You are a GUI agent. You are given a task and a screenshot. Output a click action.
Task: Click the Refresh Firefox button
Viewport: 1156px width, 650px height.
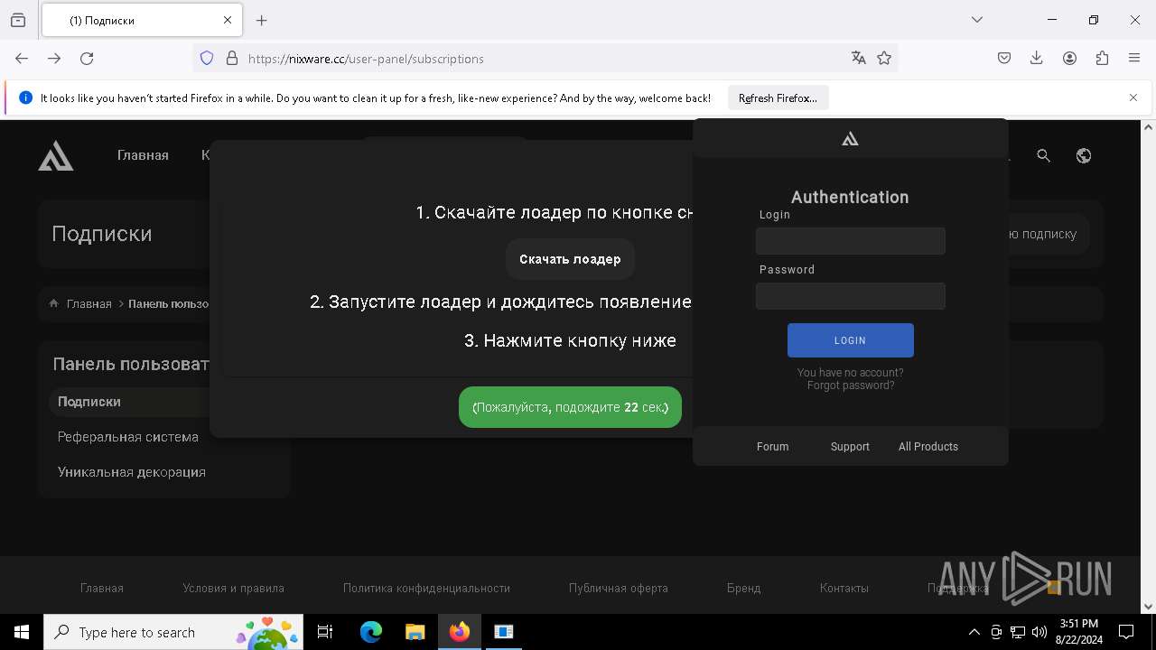pos(778,97)
